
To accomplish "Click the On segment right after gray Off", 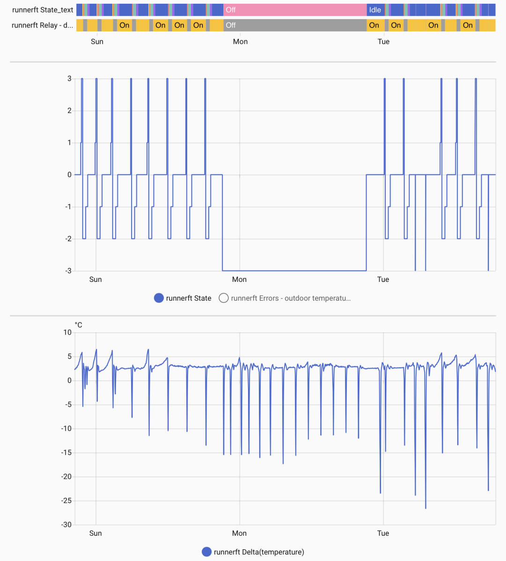I will (374, 25).
